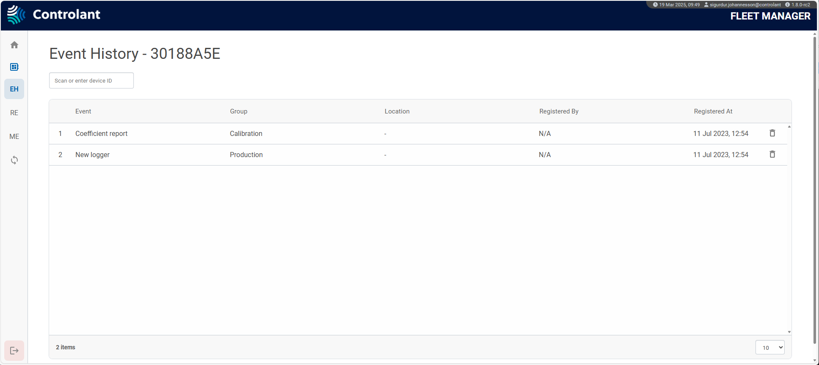
Task: Click the Event History - 30188A5E heading
Action: pos(135,54)
